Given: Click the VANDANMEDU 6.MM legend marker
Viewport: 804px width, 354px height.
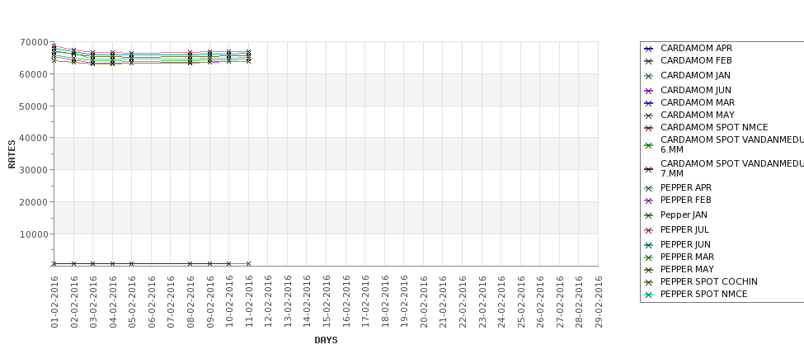Looking at the screenshot, I should click(648, 145).
